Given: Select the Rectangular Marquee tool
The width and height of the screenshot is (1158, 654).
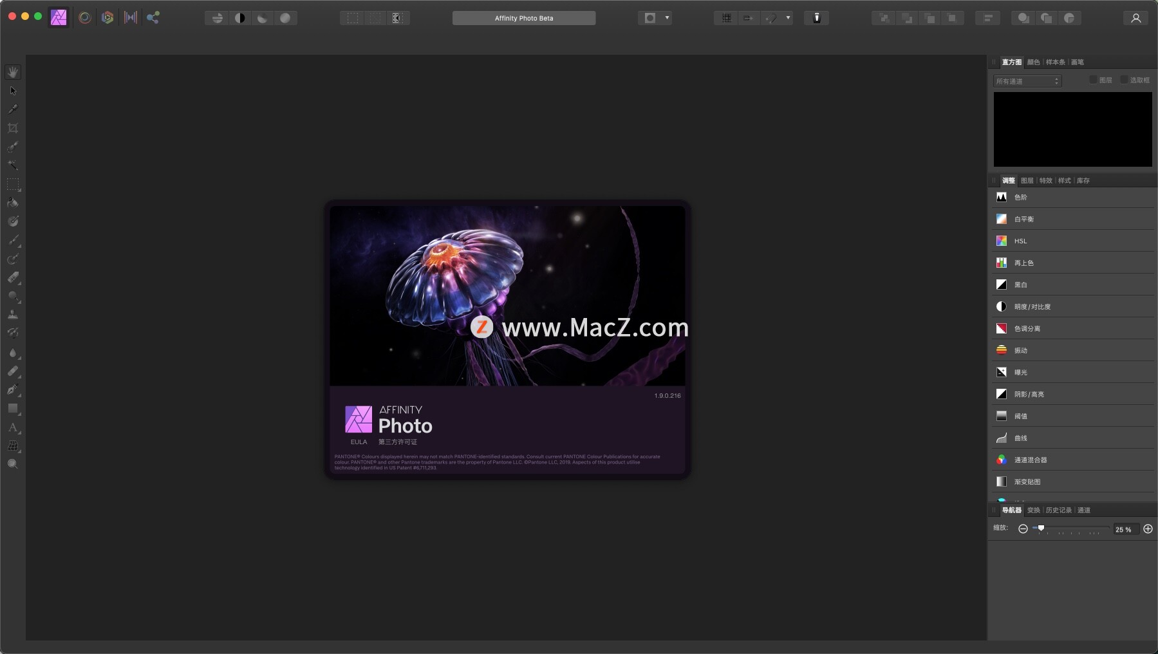Looking at the screenshot, I should 13,184.
